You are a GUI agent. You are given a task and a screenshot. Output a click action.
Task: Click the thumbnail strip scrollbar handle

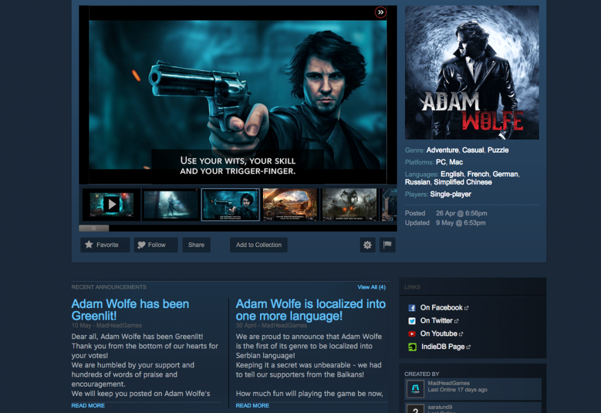pos(94,228)
